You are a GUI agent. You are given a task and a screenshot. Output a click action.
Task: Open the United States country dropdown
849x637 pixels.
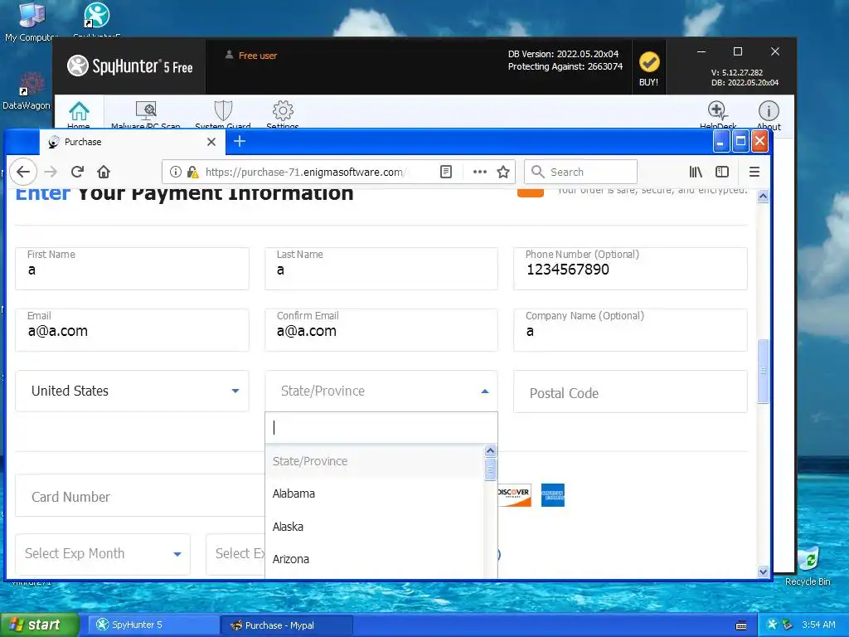point(132,391)
